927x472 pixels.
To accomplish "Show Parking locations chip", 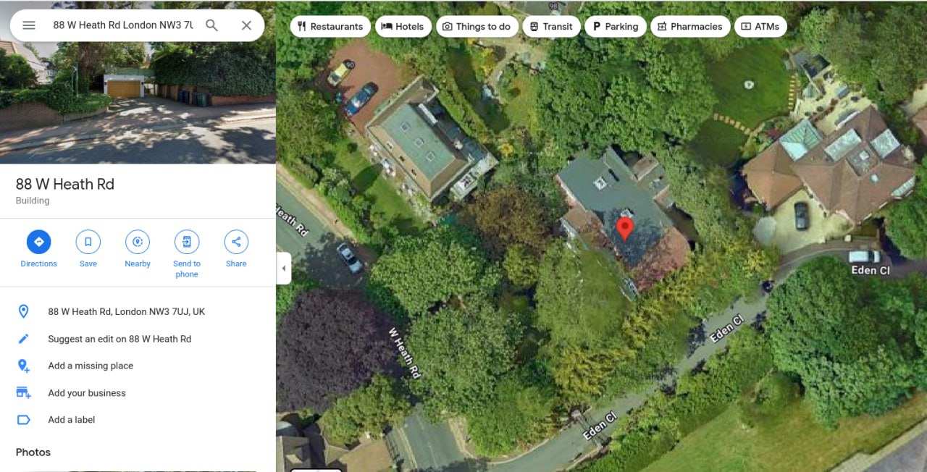I will (x=616, y=27).
